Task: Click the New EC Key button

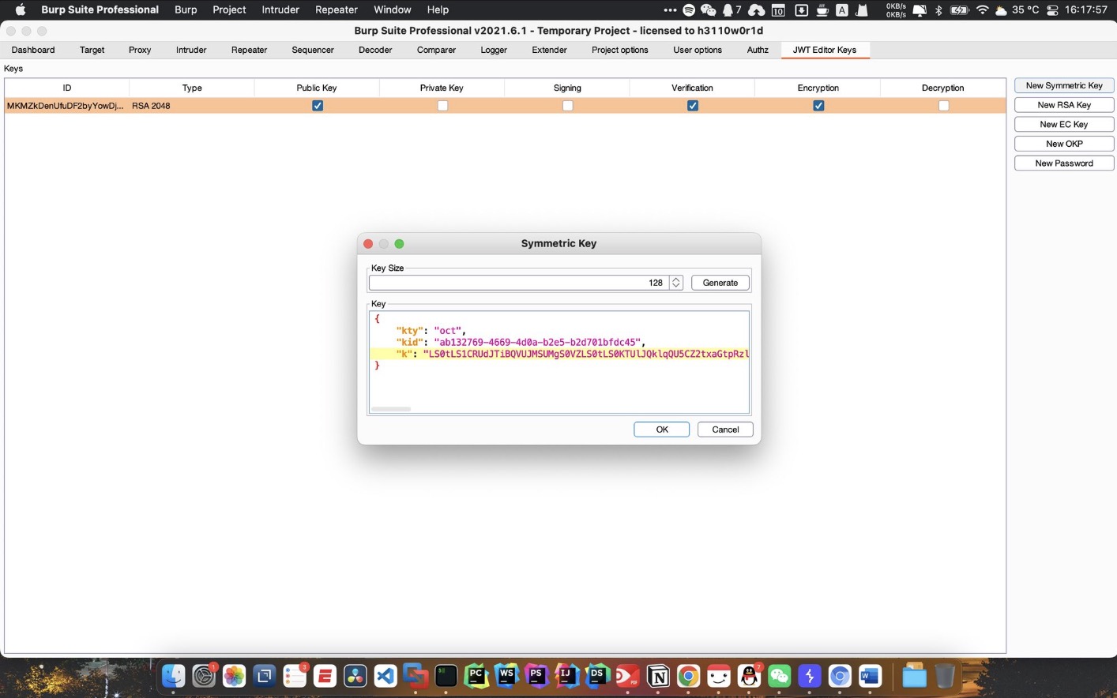Action: click(1064, 125)
